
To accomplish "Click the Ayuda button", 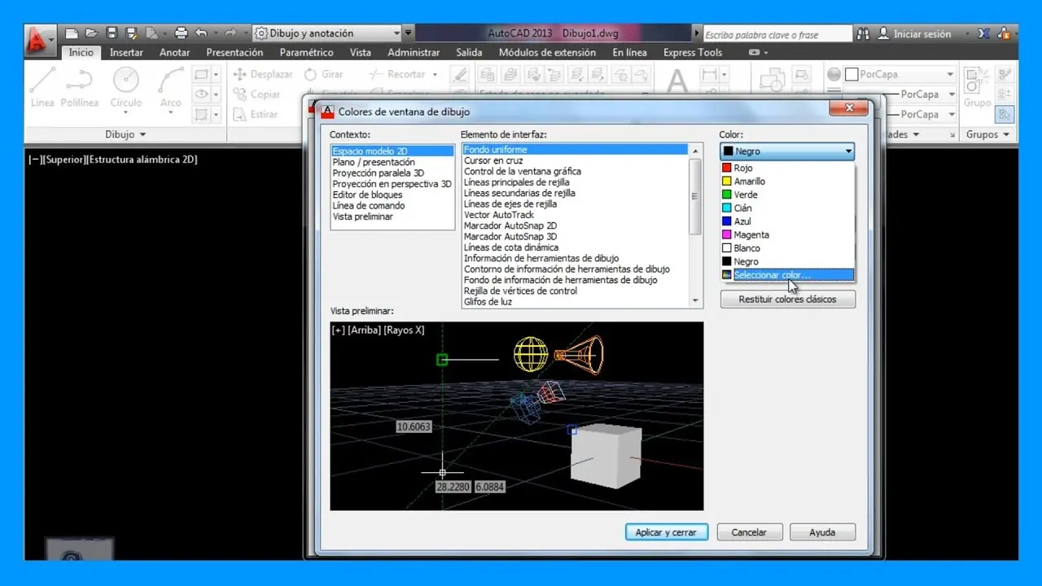I will (x=822, y=532).
